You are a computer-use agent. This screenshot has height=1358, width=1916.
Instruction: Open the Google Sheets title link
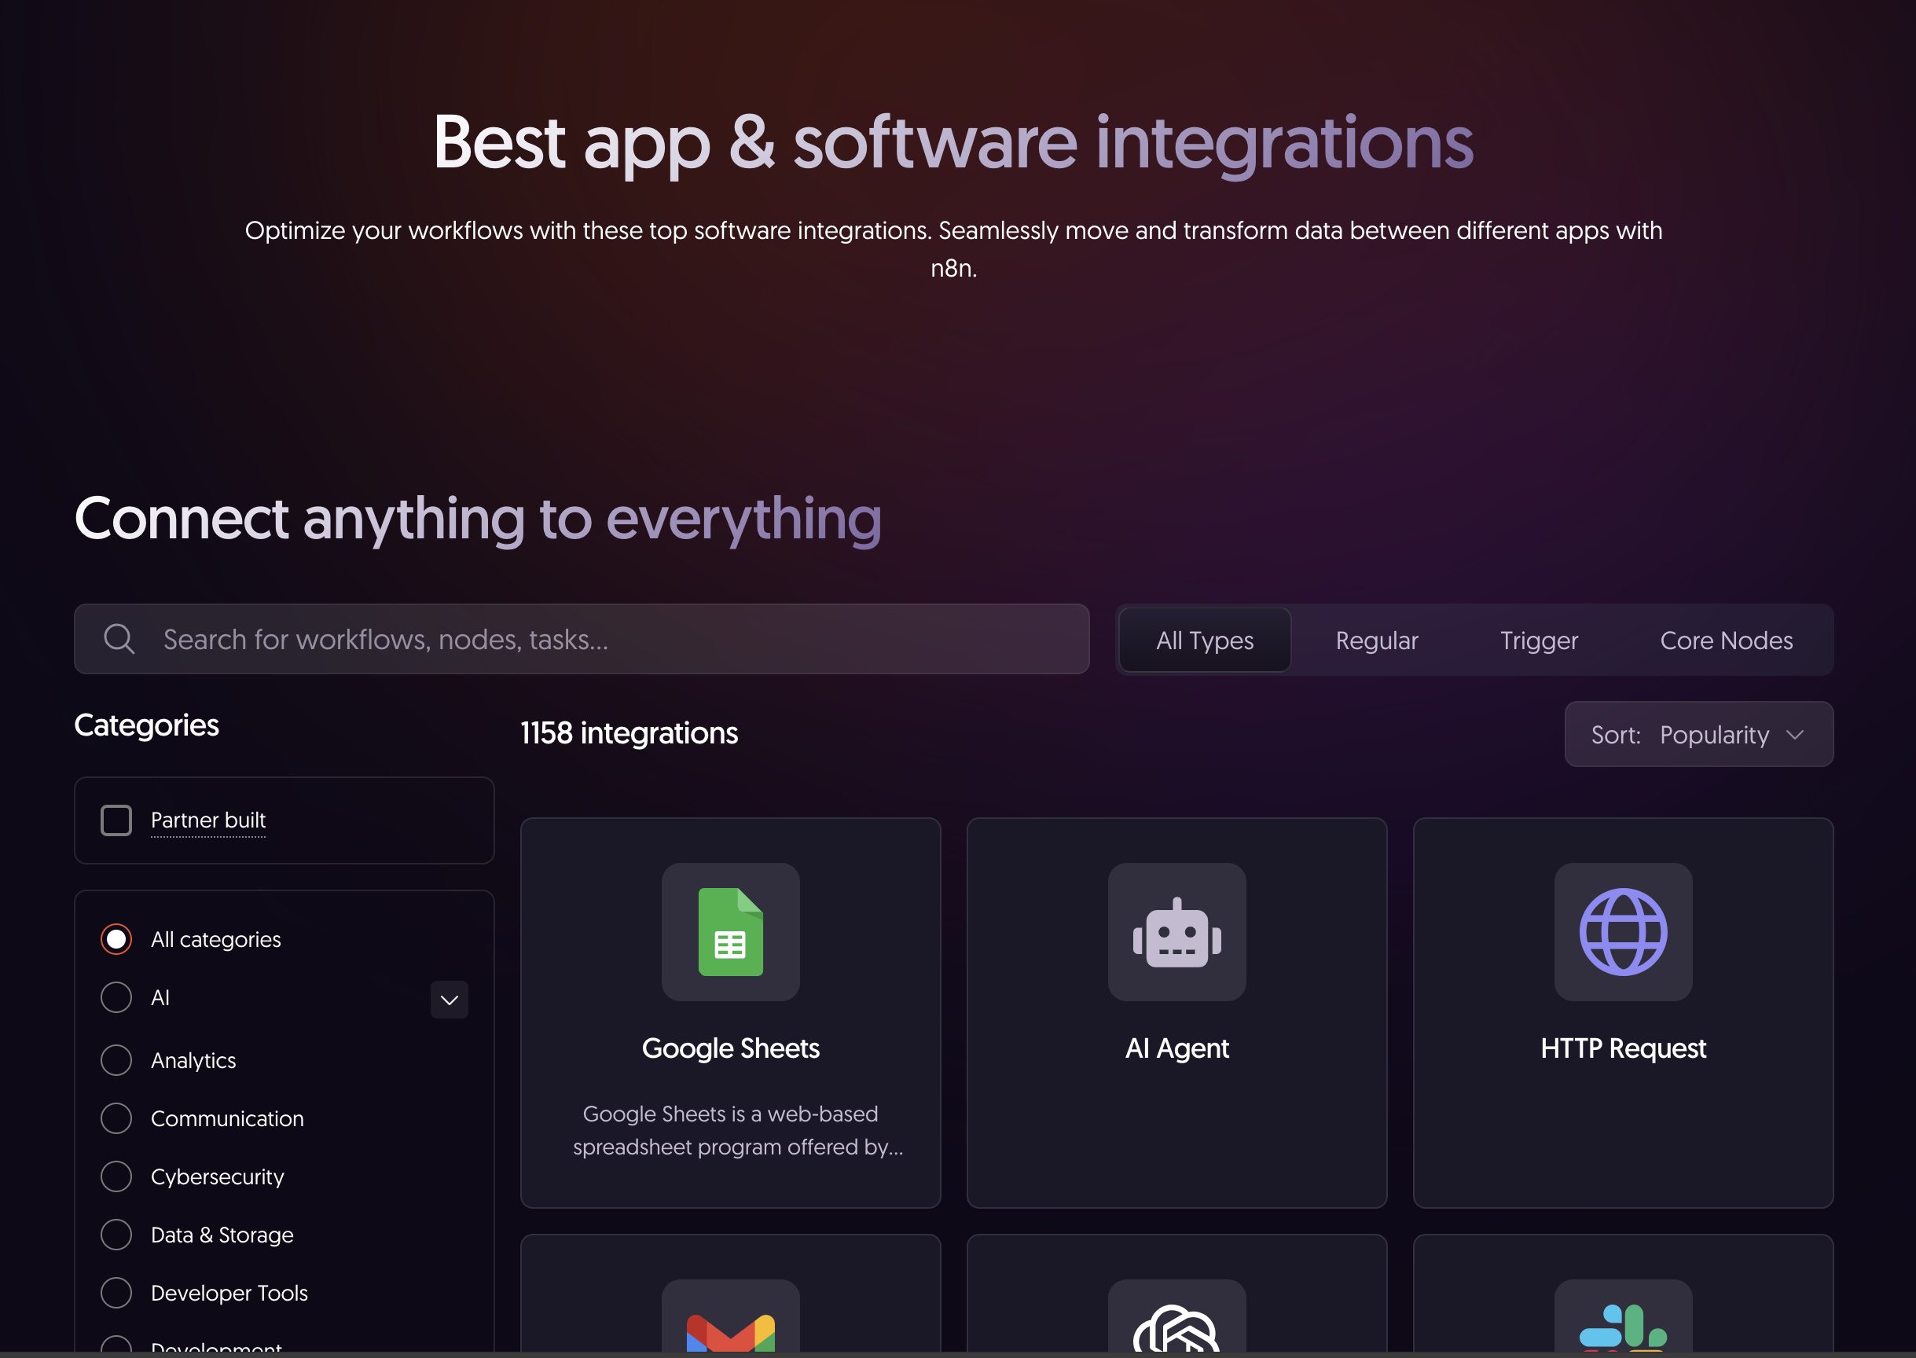[730, 1048]
